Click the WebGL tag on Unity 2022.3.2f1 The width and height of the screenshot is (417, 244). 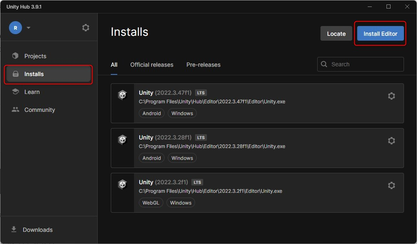pyautogui.click(x=151, y=203)
